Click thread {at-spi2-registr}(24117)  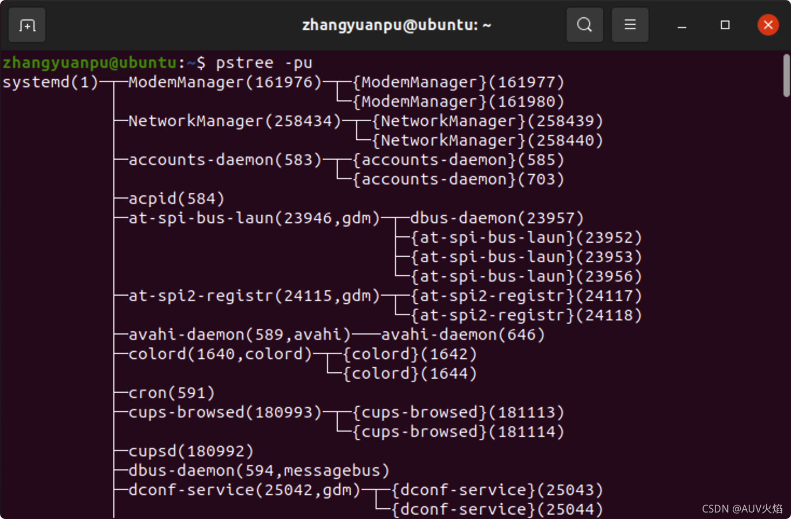pyautogui.click(x=526, y=296)
